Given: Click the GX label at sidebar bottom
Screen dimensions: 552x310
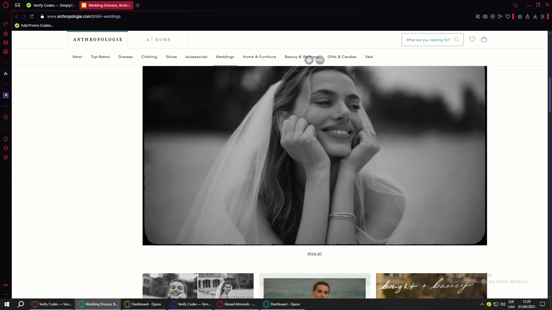Looking at the screenshot, I should click(x=6, y=285).
